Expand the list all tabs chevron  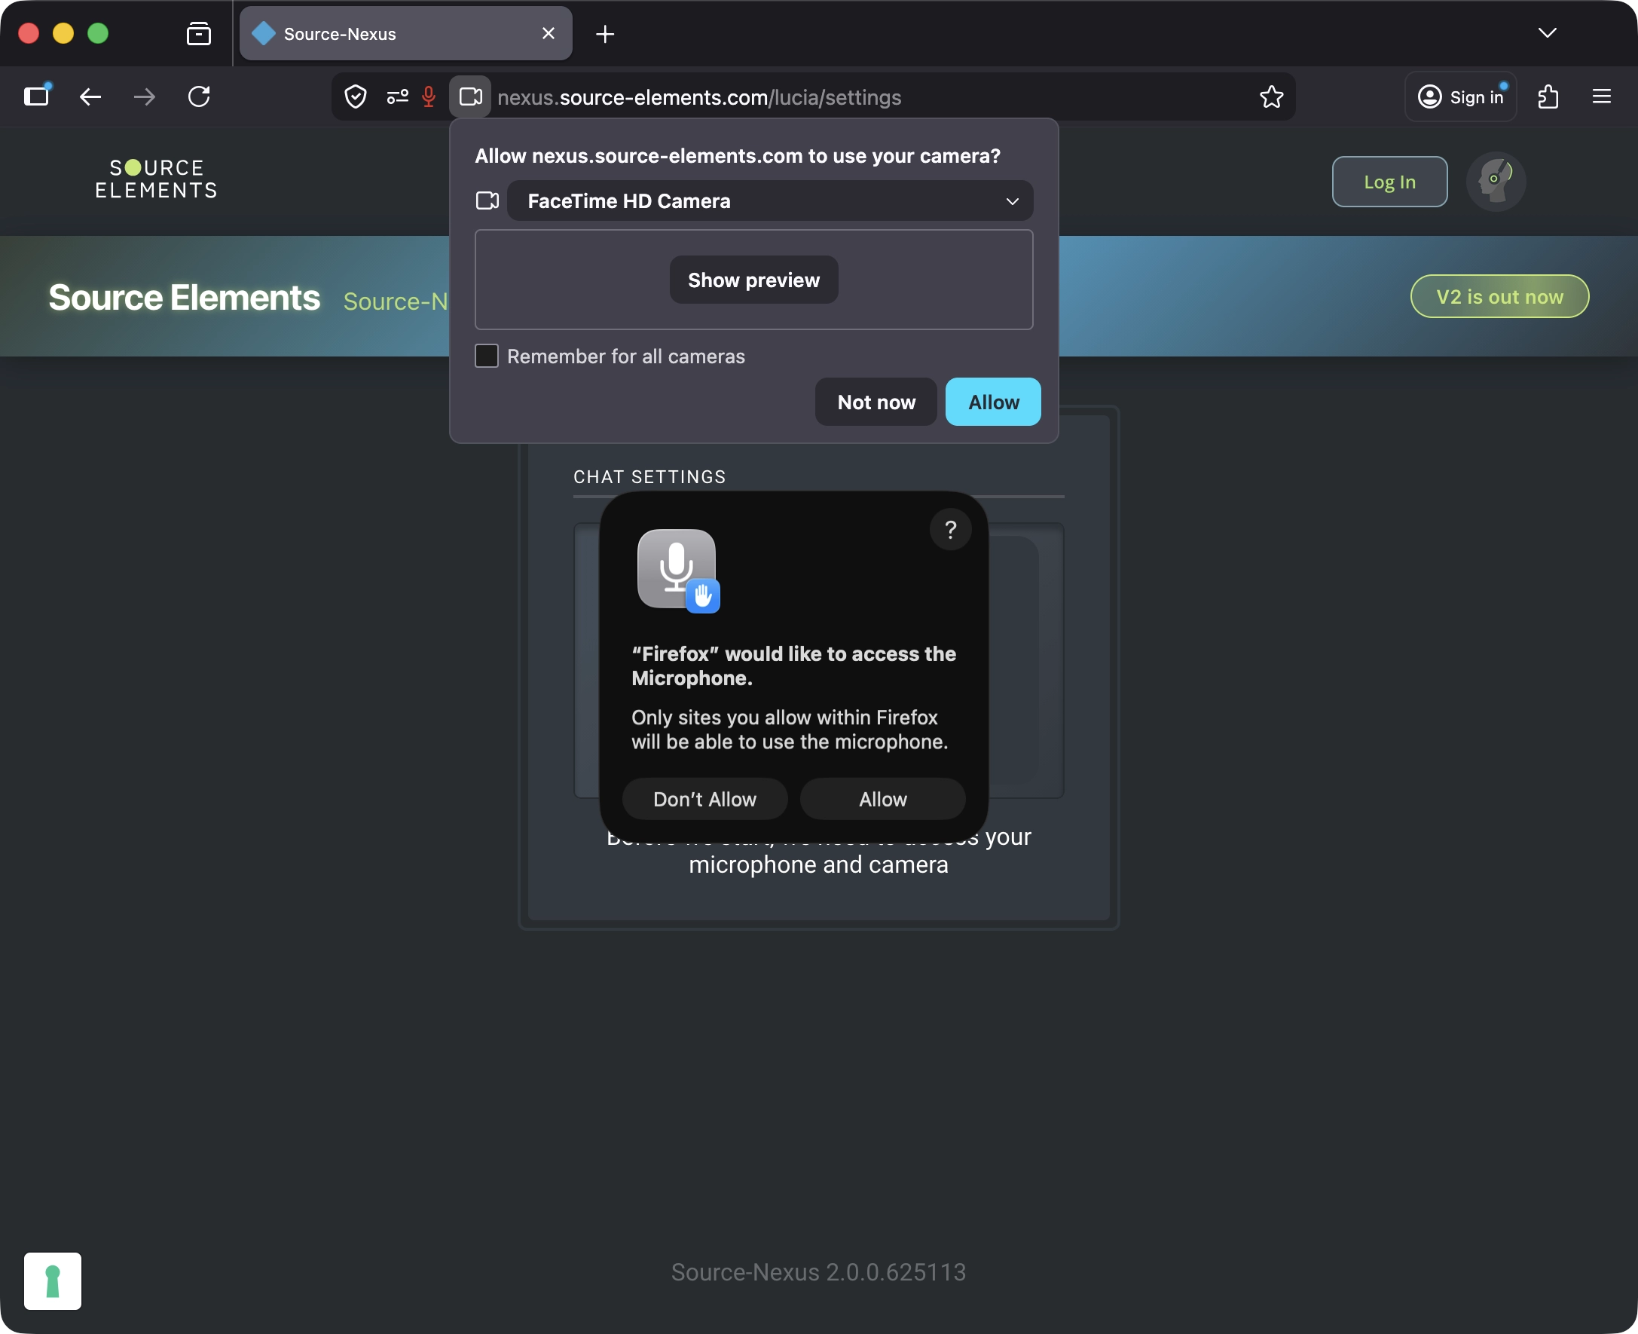[x=1548, y=33]
